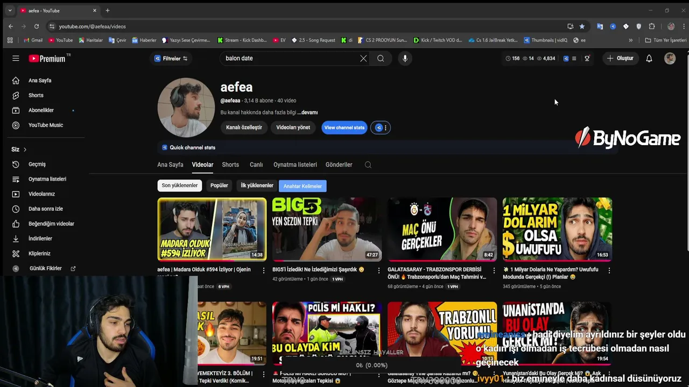Click the aefea channel profile picture
The image size is (689, 387).
tap(186, 107)
